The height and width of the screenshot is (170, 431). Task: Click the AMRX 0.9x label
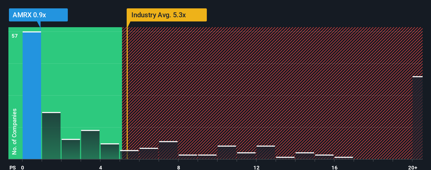(x=38, y=15)
